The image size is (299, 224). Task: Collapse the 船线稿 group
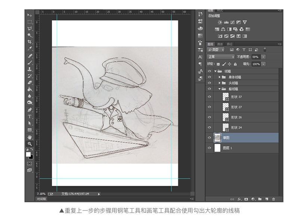(x=219, y=89)
